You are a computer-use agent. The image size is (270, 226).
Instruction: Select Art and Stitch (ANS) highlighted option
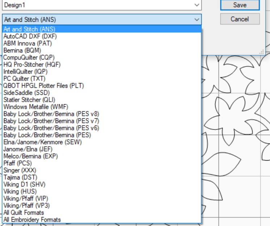102,29
